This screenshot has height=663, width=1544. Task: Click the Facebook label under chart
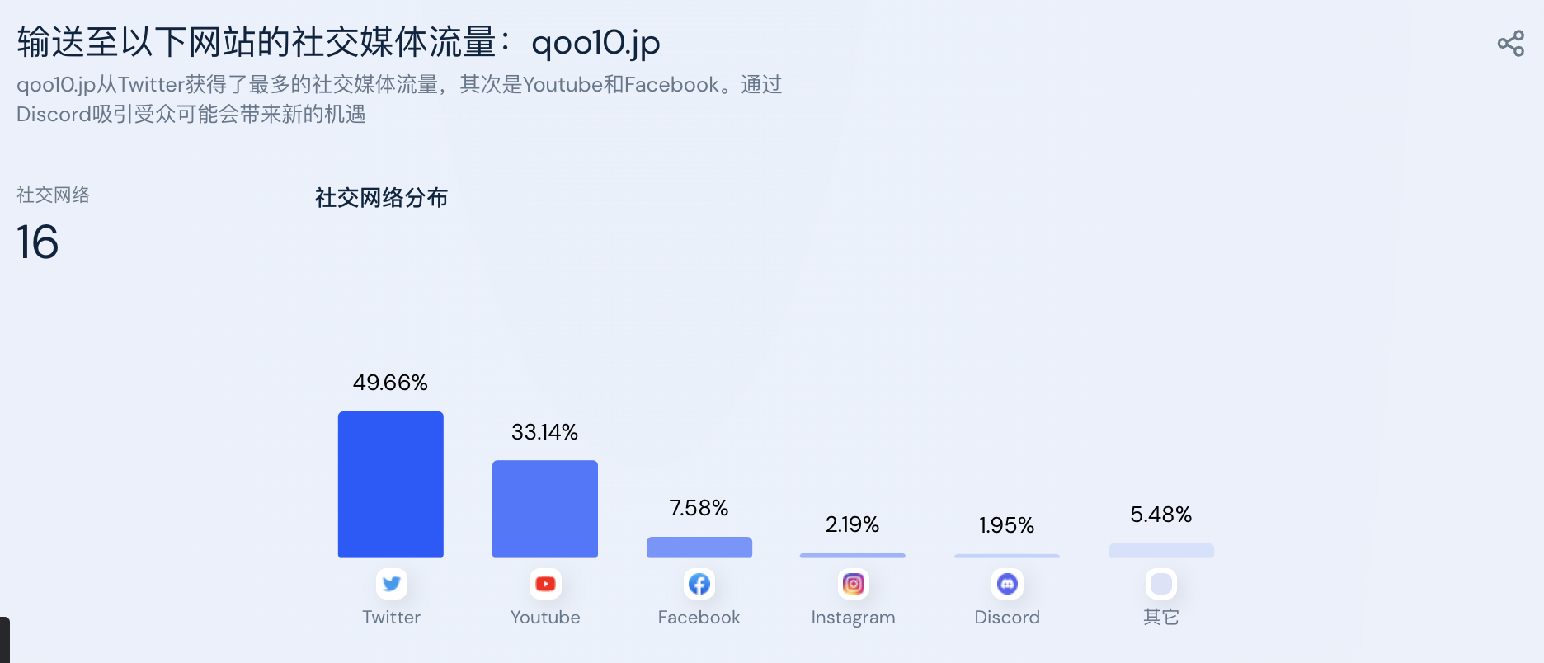click(699, 617)
